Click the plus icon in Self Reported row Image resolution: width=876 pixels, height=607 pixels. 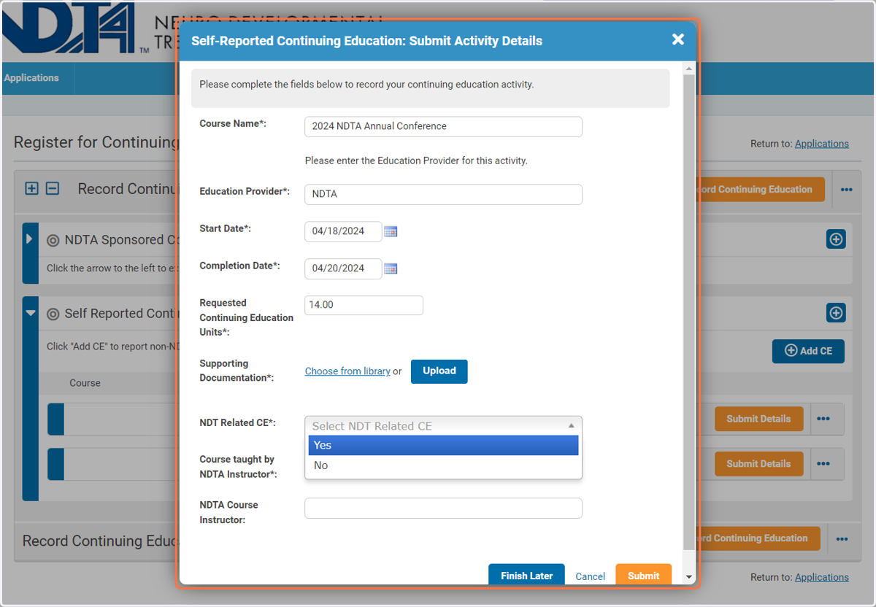[x=836, y=313]
